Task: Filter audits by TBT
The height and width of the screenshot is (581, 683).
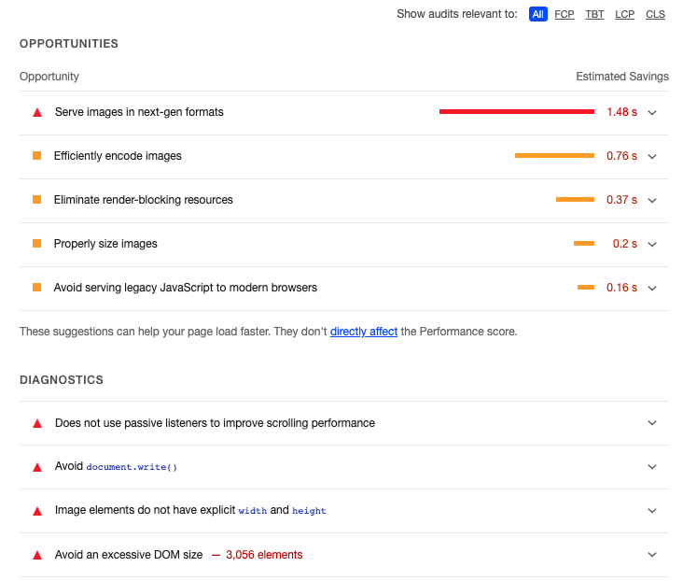Action: click(x=594, y=14)
